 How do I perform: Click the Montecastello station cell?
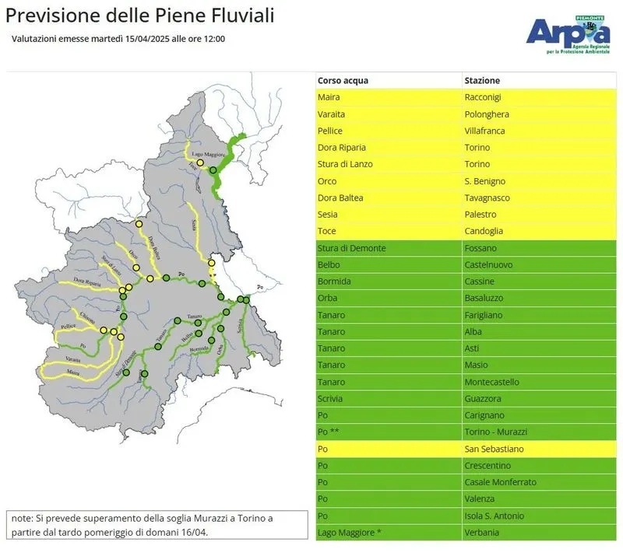[x=495, y=382]
